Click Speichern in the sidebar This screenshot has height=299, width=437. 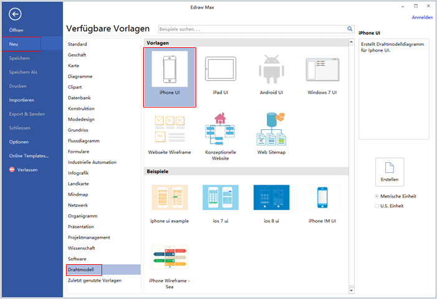click(19, 58)
